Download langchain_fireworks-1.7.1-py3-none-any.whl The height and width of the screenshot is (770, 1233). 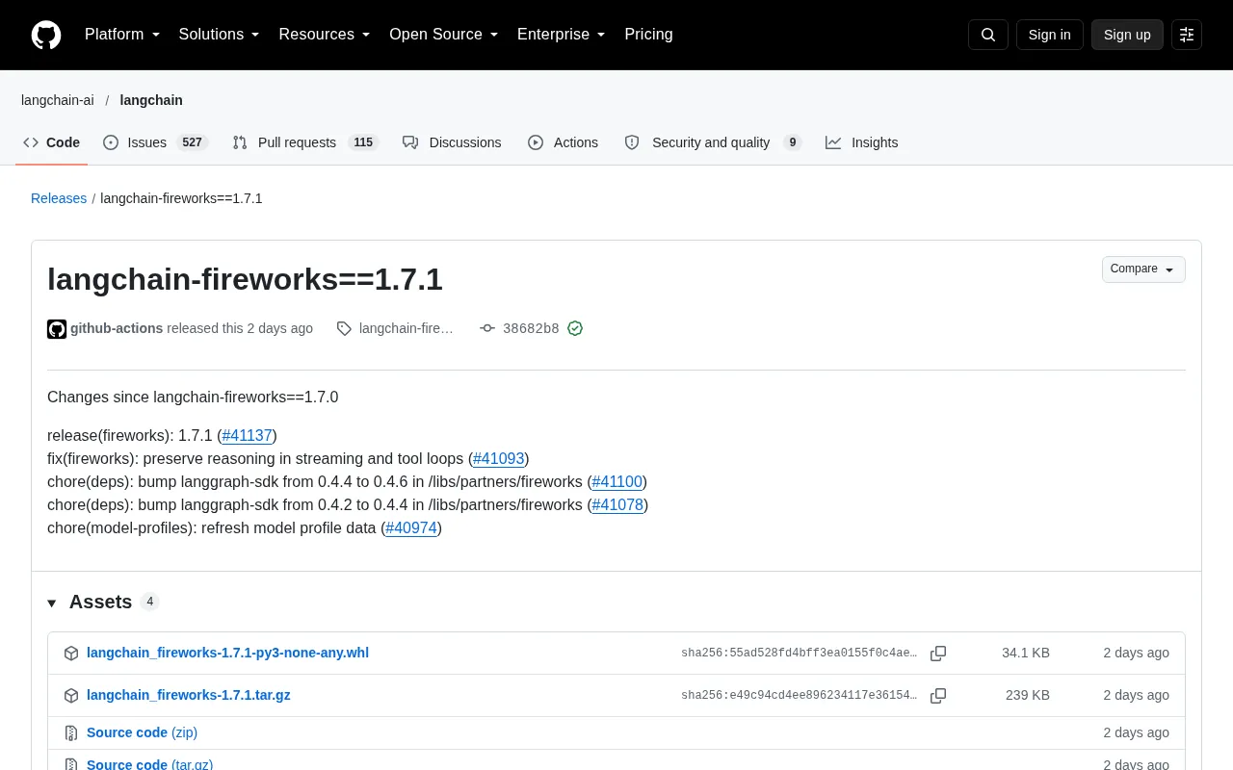[x=227, y=653]
